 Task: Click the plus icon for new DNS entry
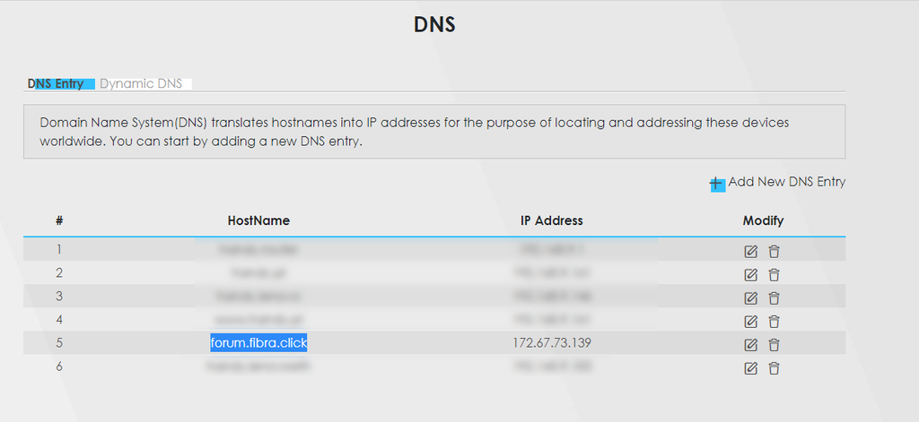coord(716,184)
